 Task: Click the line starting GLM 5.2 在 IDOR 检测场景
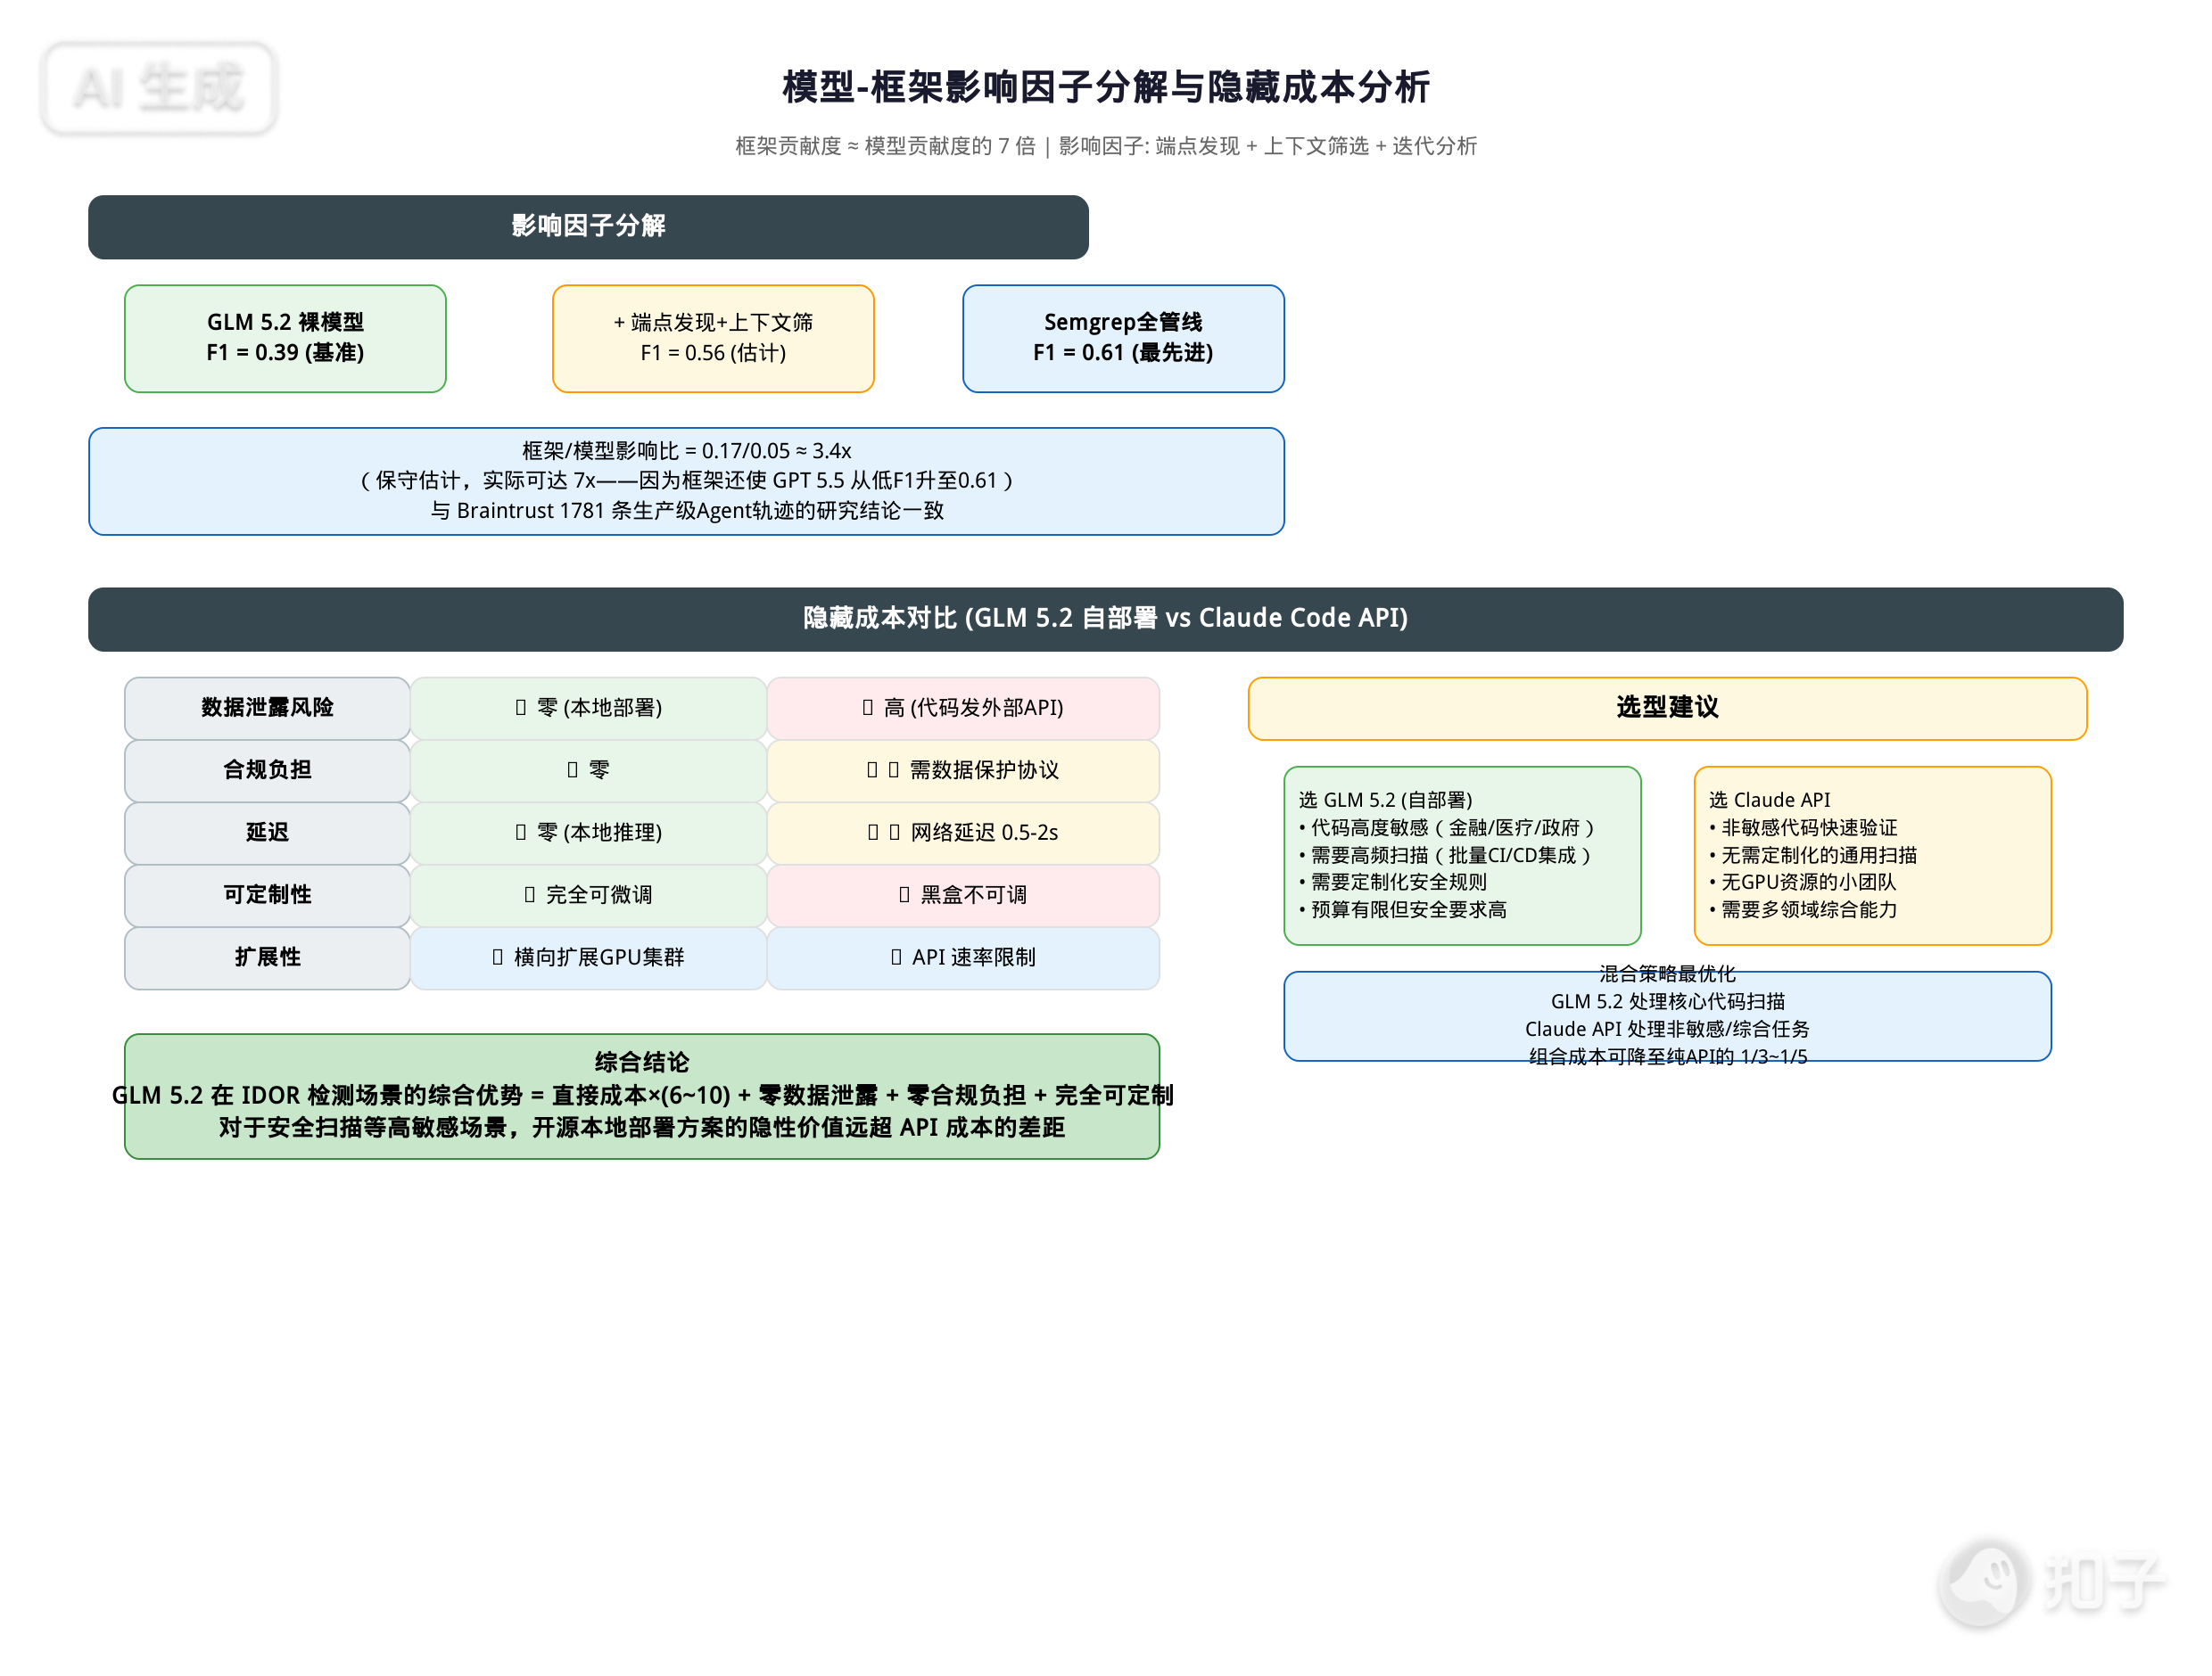[x=642, y=1096]
